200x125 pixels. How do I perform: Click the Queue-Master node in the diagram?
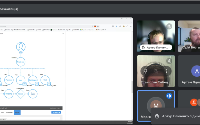[33, 94]
